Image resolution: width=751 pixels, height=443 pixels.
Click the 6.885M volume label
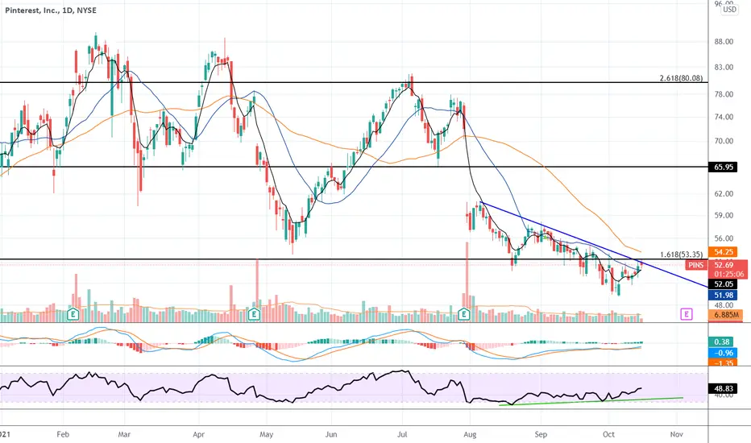click(725, 315)
